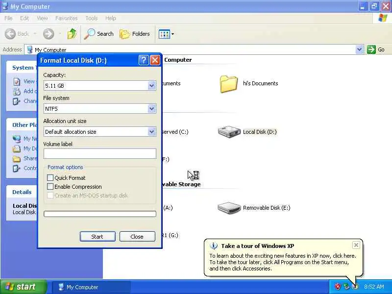Open the Search tool in toolbar
The width and height of the screenshot is (392, 294).
pos(98,34)
